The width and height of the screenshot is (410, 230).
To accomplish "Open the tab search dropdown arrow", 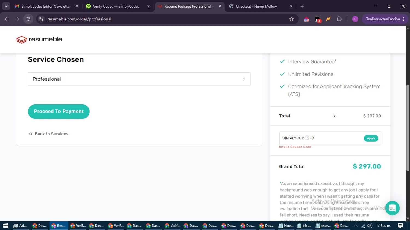I will (6, 6).
